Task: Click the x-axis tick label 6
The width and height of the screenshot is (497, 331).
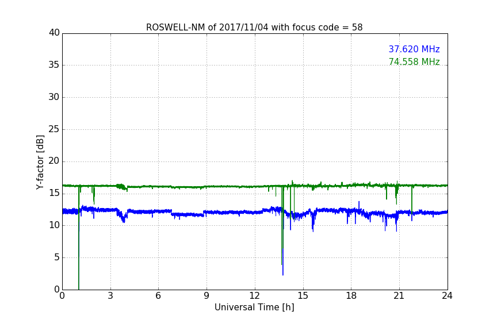Action: point(159,296)
